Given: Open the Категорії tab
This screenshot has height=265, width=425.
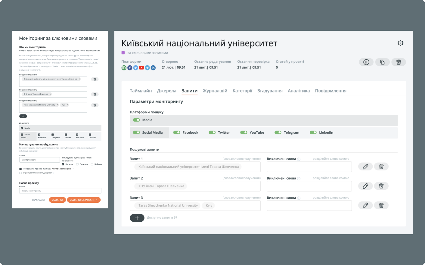Looking at the screenshot, I should 242,91.
